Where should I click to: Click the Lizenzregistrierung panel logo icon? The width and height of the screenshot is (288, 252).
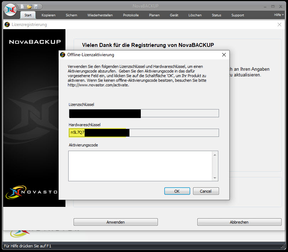coord(7,25)
